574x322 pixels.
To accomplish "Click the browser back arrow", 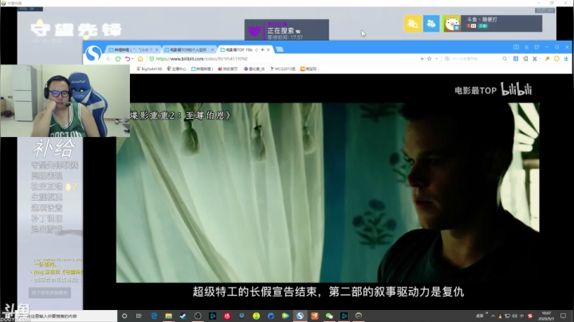I will pyautogui.click(x=108, y=59).
